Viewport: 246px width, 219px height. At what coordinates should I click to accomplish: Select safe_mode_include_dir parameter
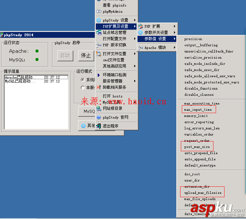(205, 64)
